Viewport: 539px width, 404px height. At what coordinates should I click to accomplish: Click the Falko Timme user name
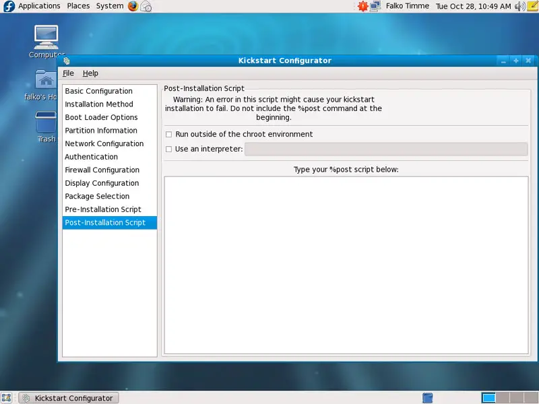click(x=408, y=6)
